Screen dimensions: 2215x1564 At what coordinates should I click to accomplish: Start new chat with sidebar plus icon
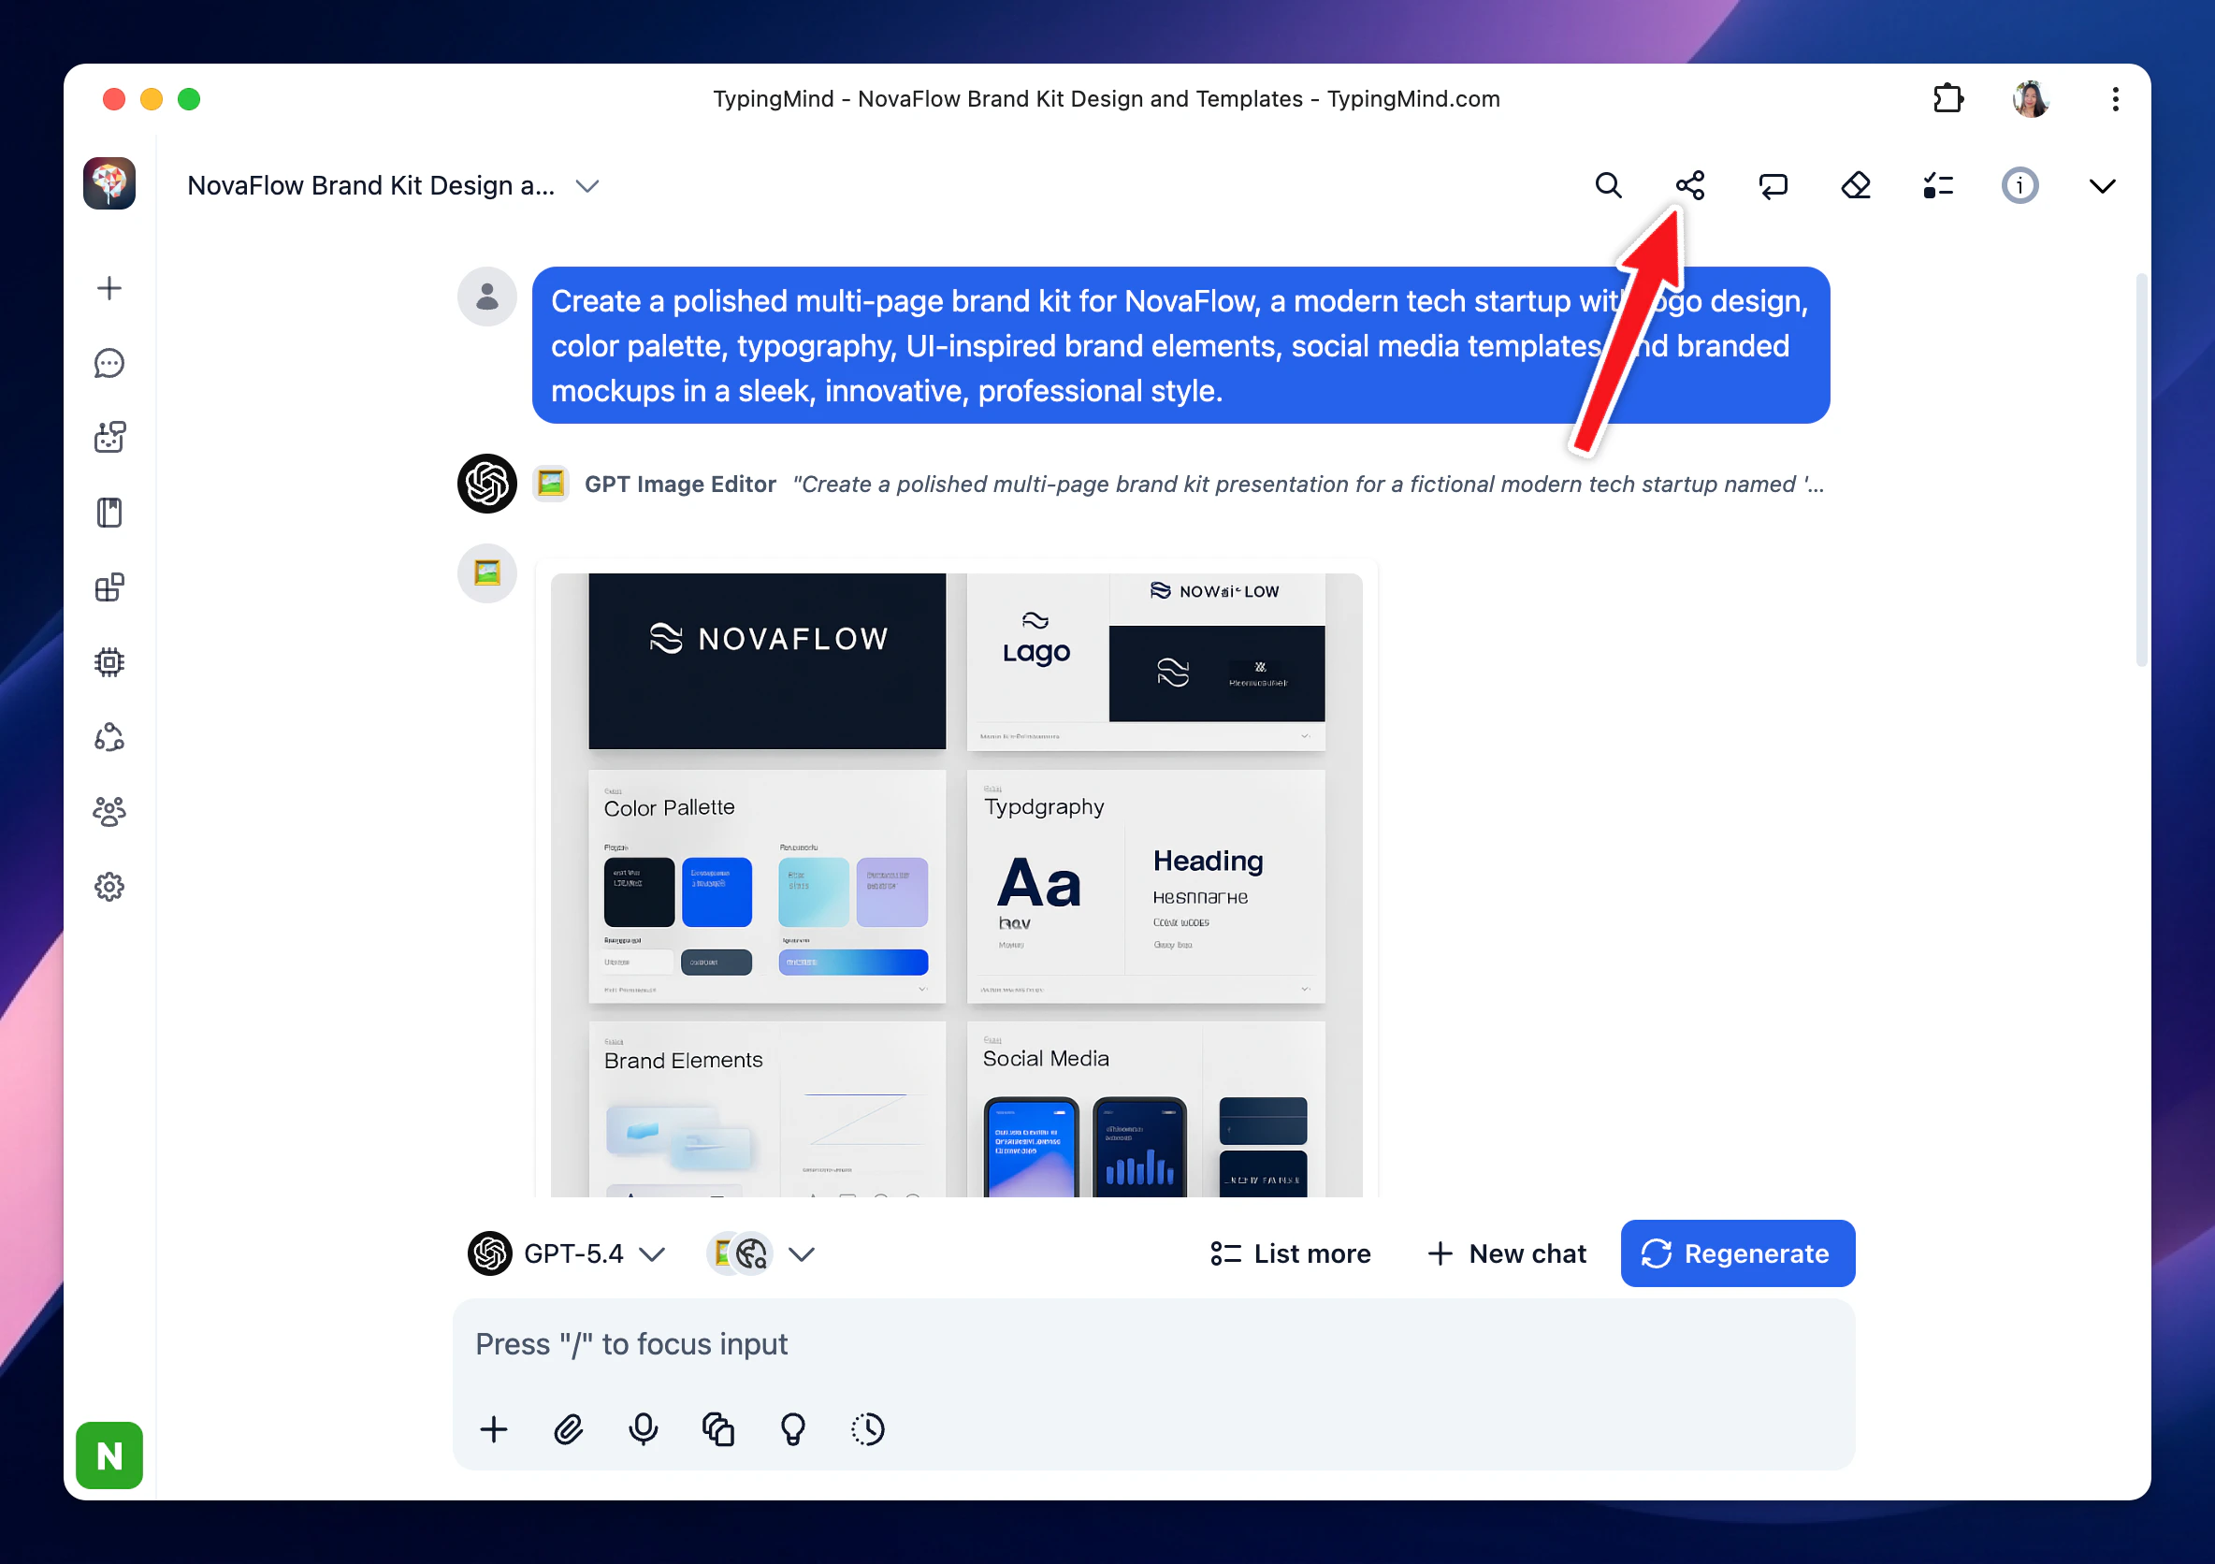click(x=109, y=288)
